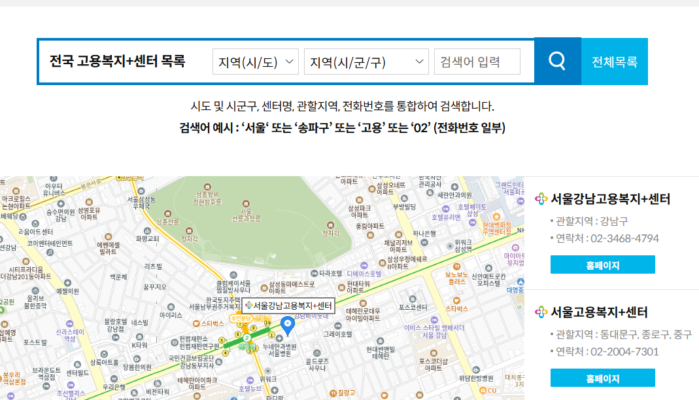Click the logo icon beside 서울강남고용복지+센터 list title
699x400 pixels.
541,199
